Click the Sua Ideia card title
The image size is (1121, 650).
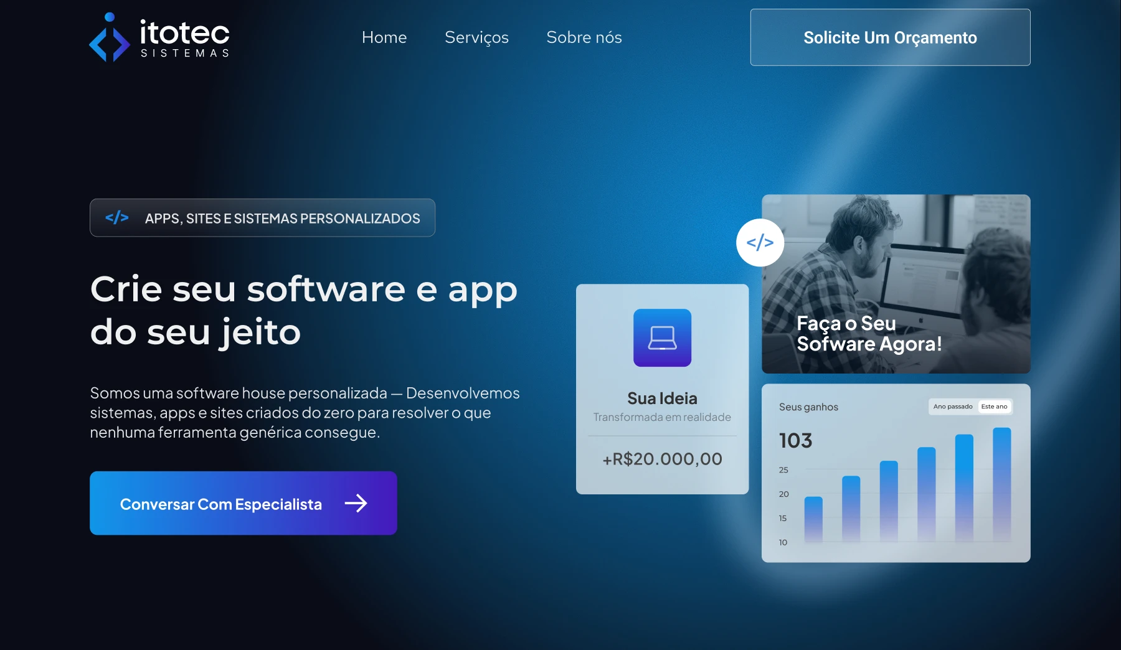(662, 398)
